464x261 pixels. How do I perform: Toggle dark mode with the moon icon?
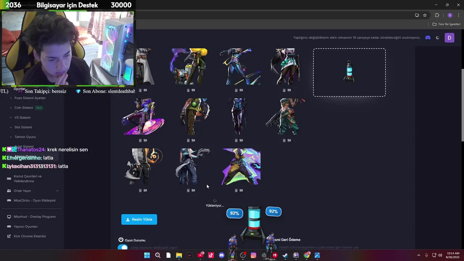(438, 38)
